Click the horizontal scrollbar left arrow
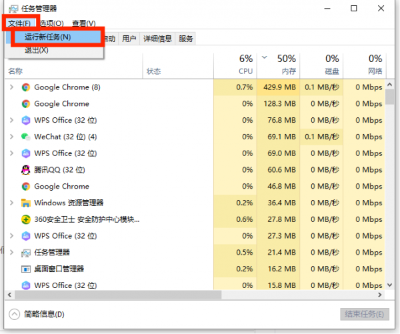 10,295
